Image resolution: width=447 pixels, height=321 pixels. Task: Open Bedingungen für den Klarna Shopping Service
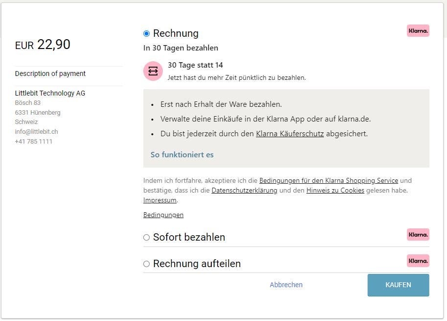329,180
